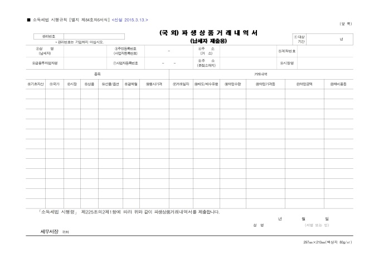
Task: Click the blank field beside 관리번호
Action: pyautogui.click(x=94, y=36)
